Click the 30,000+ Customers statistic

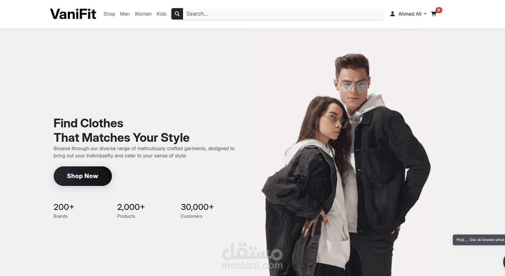[x=197, y=211]
